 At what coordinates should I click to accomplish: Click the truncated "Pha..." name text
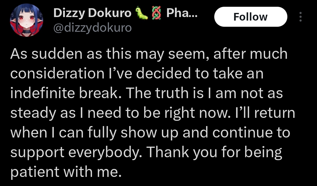pyautogui.click(x=182, y=13)
